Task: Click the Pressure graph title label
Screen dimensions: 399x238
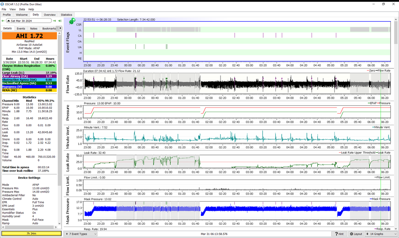Action: [68, 112]
